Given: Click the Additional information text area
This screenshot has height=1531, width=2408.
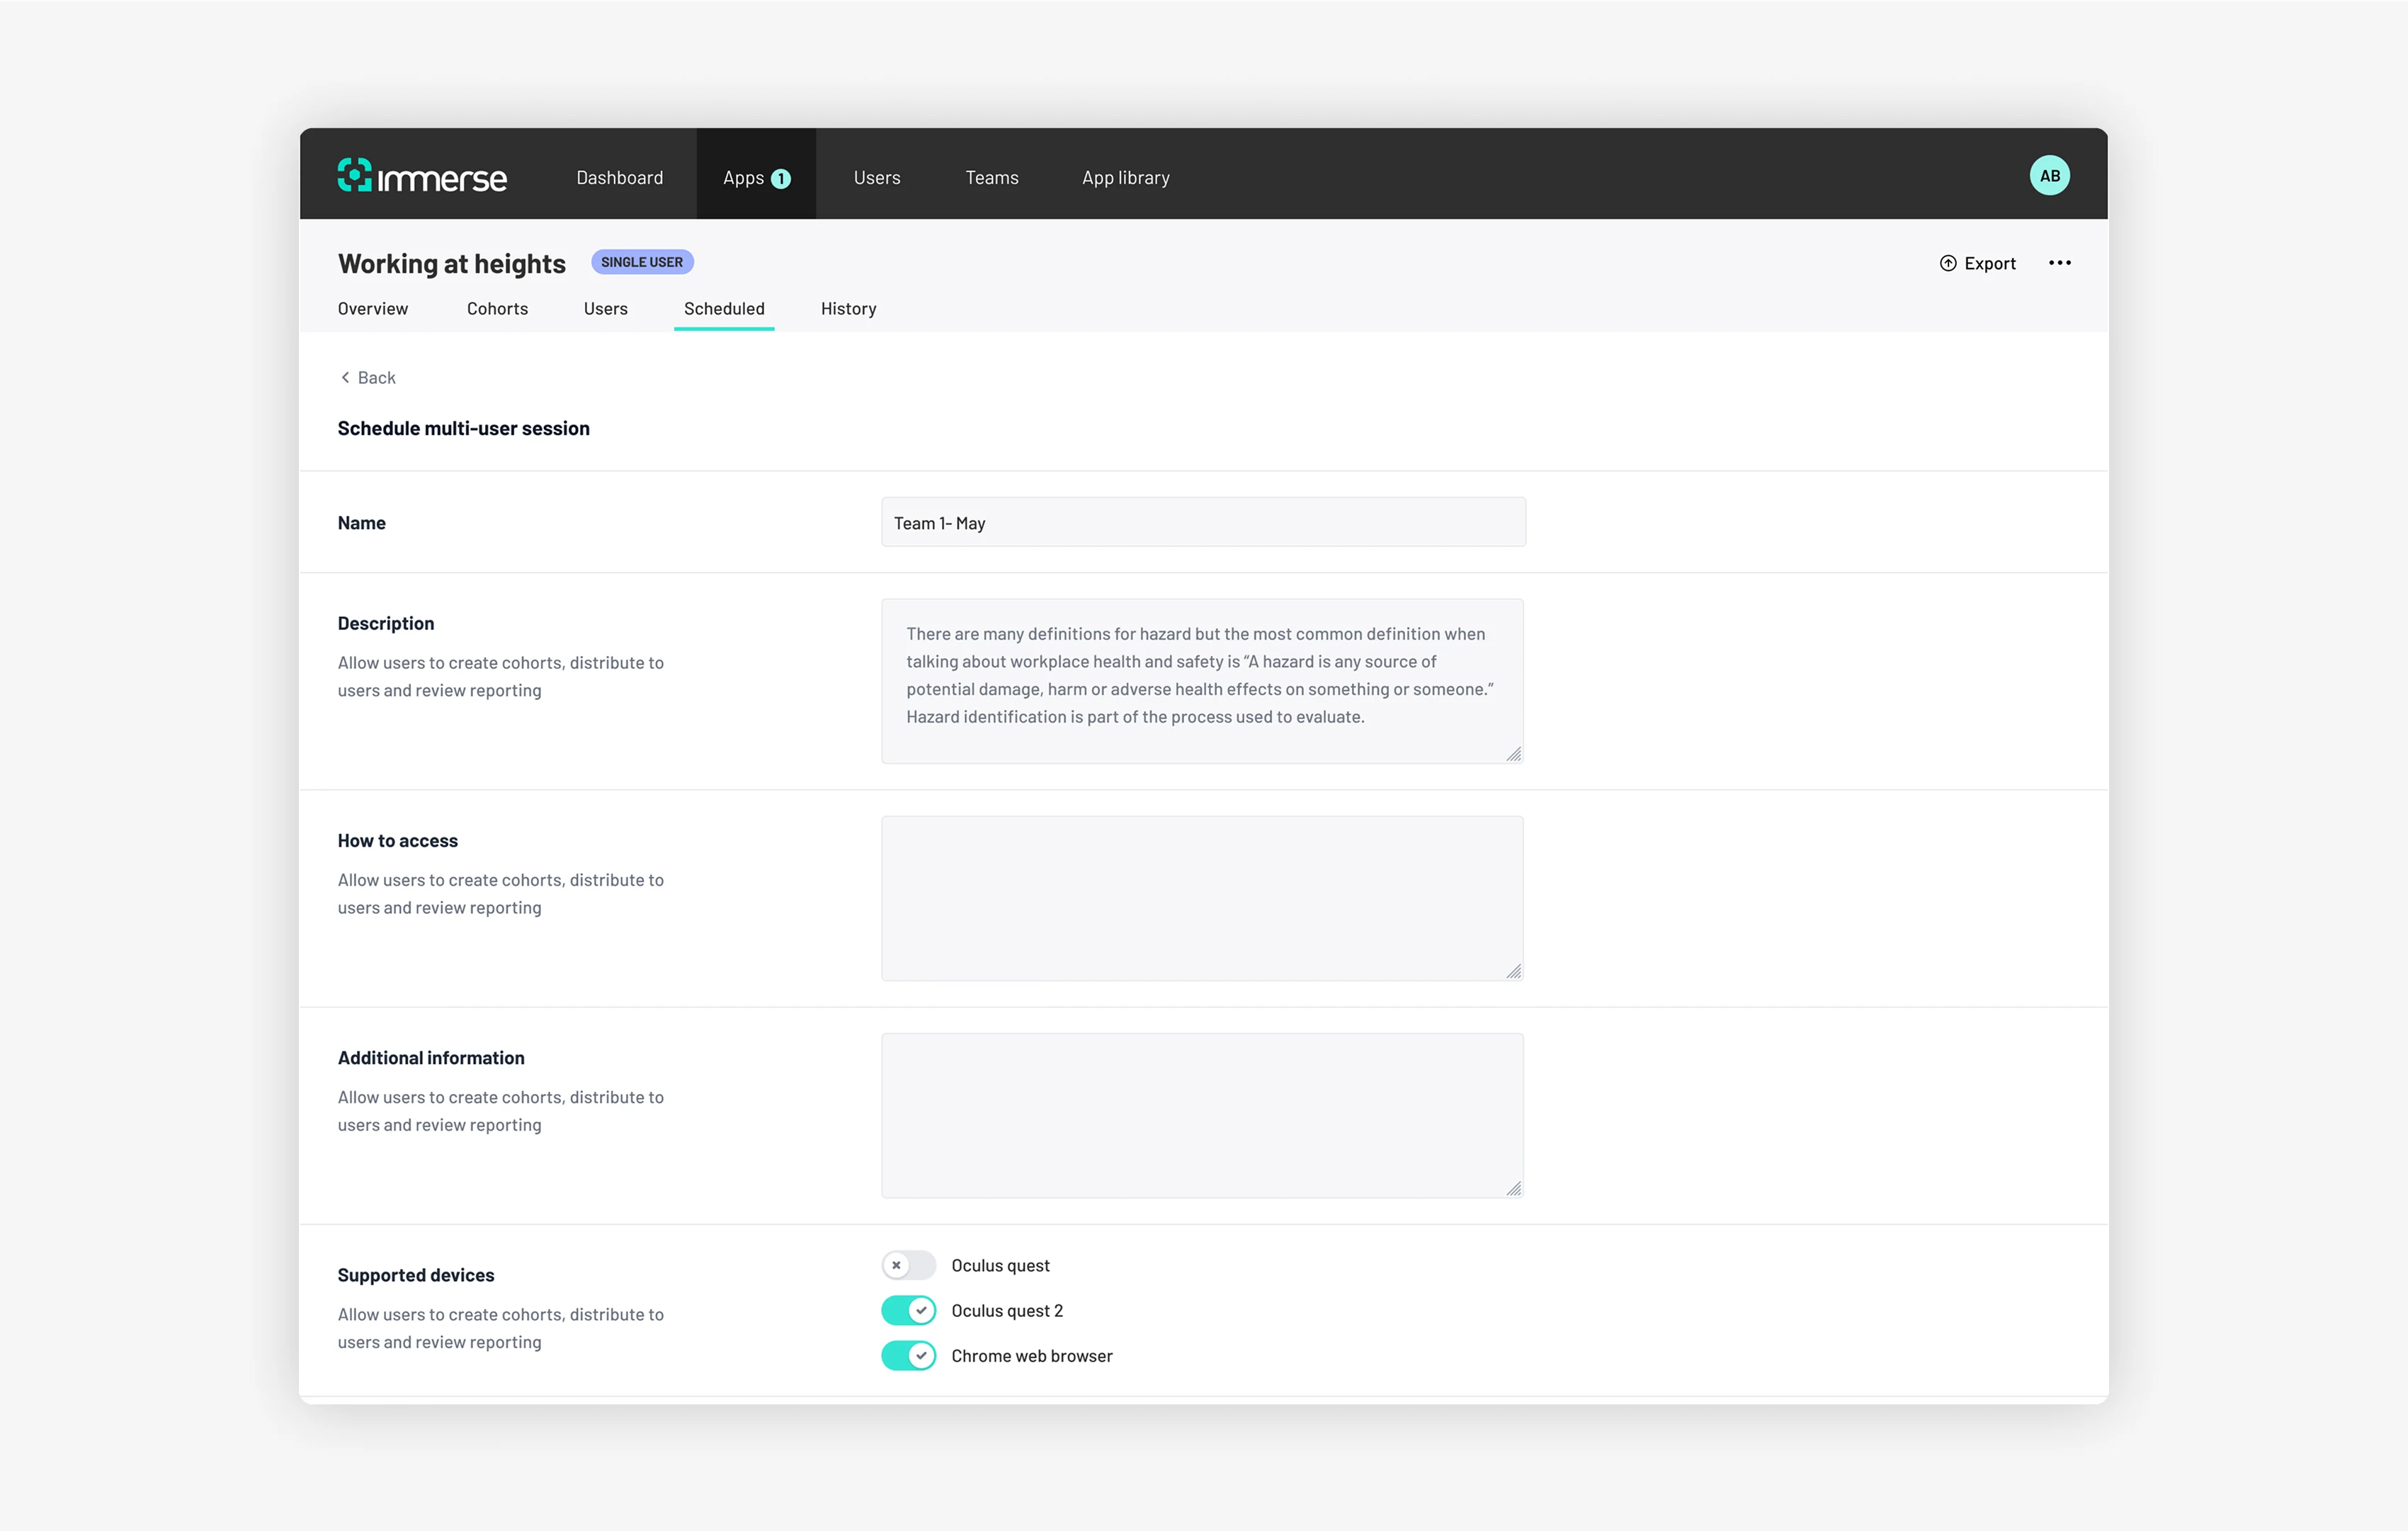Looking at the screenshot, I should 1202,1114.
